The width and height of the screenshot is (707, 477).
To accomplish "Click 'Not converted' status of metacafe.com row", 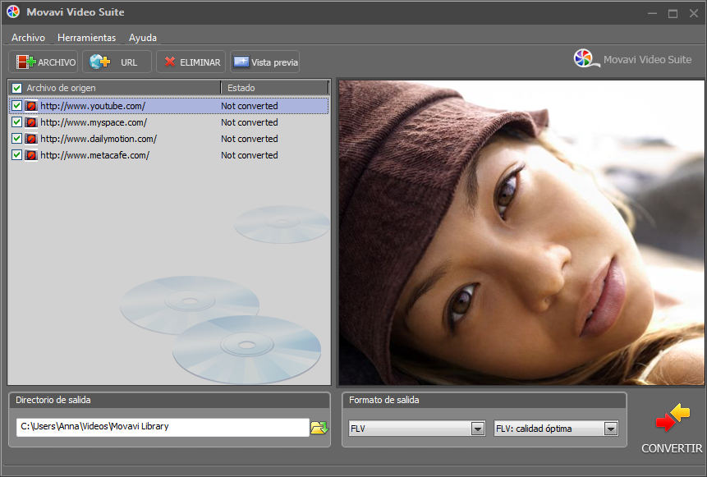I will (x=250, y=155).
